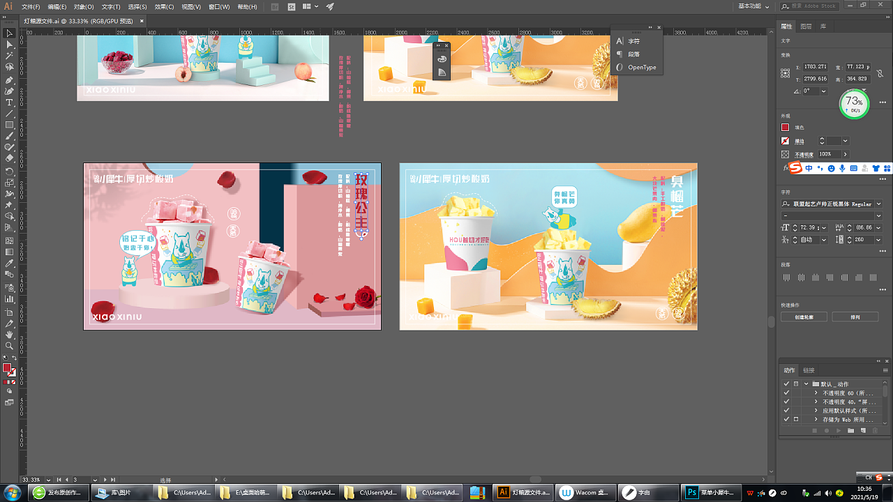Switch to the 链接 panel tab
Screen dimensions: 893x502
(809, 370)
